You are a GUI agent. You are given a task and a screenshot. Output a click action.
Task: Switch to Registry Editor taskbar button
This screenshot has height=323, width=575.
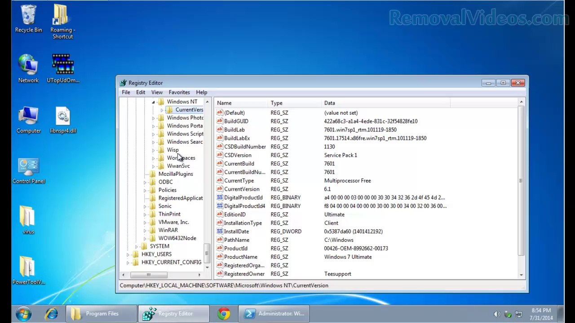tap(174, 314)
